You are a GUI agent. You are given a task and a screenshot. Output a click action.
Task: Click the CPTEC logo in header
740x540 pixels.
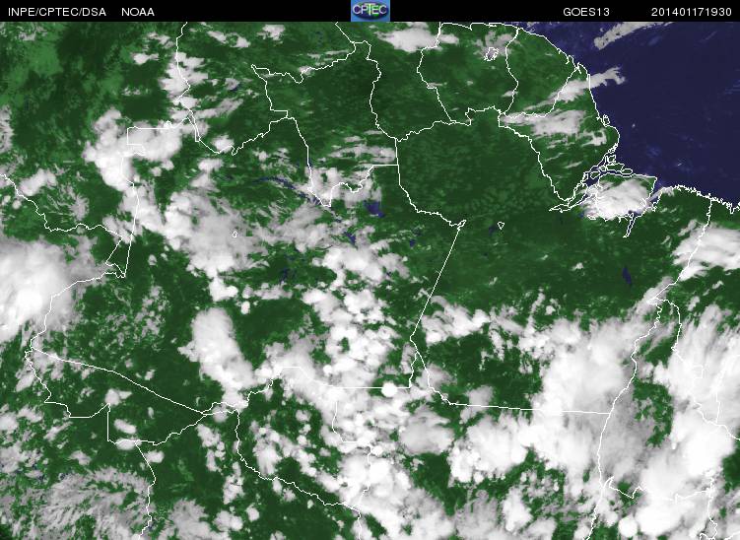pos(370,11)
